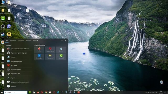Select the yellow circular app desktop icon
The width and height of the screenshot is (168, 94).
pos(9,35)
